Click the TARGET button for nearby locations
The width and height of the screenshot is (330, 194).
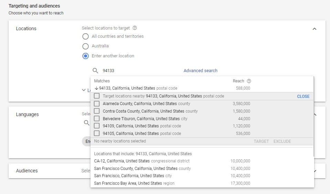click(x=261, y=141)
